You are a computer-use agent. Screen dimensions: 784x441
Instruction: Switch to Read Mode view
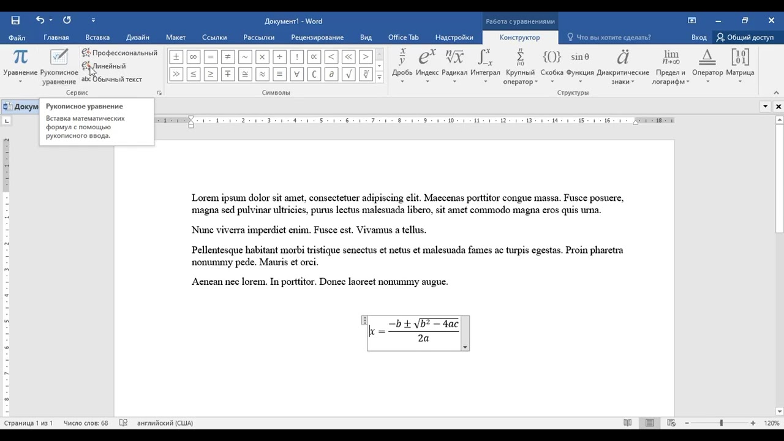click(x=627, y=423)
